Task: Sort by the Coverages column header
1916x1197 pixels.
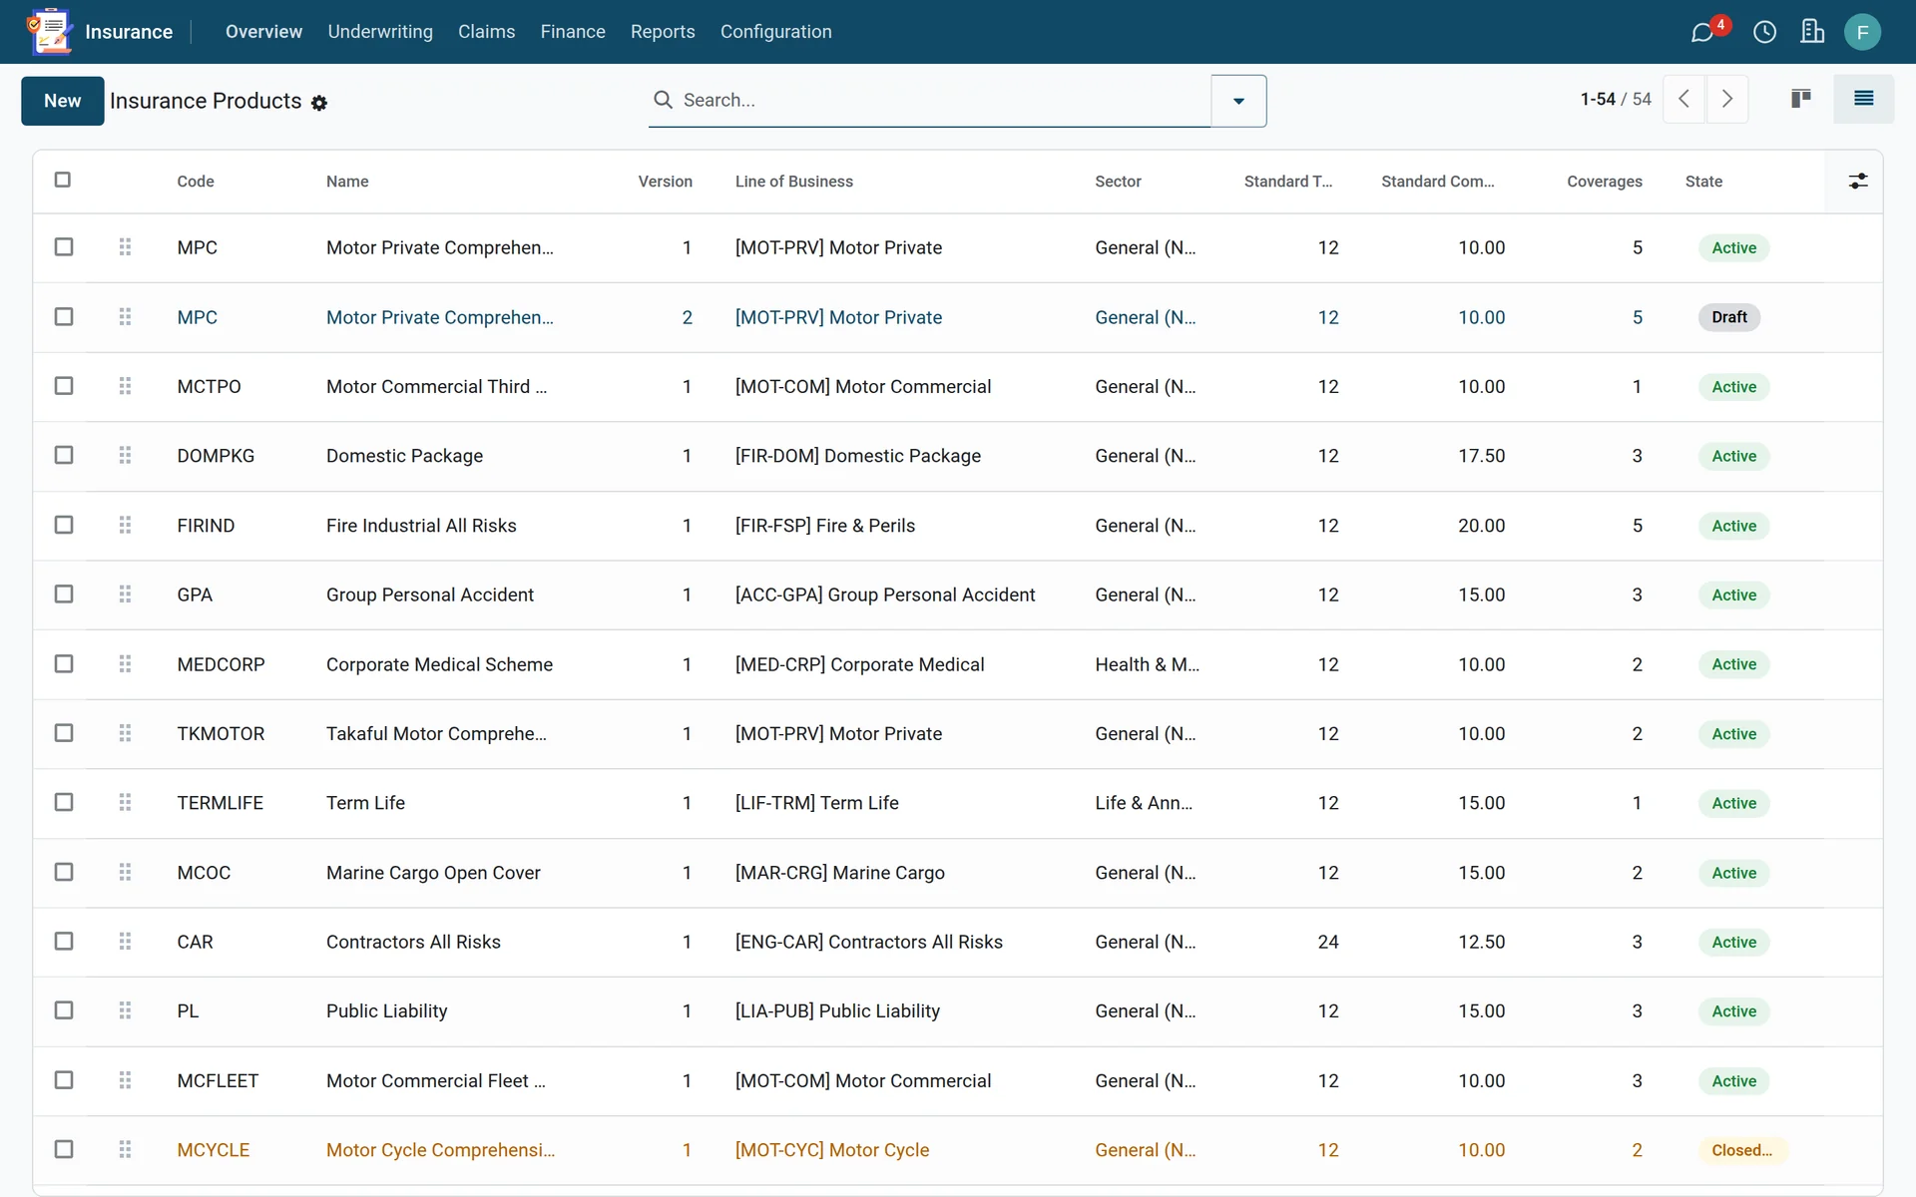Action: pos(1605,182)
